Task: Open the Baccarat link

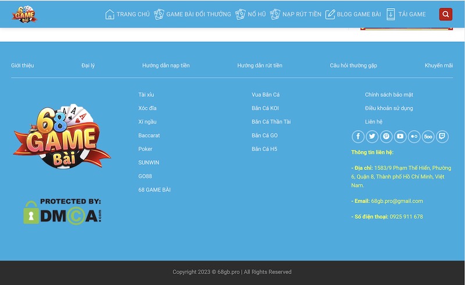Action: 149,135
